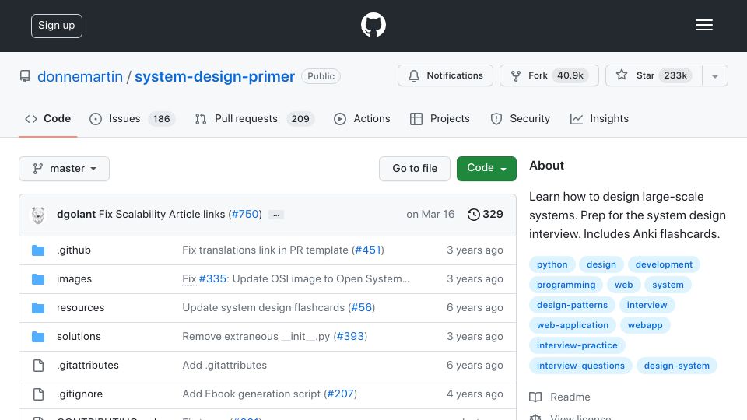747x420 pixels.
Task: Open the dgolant author link
Action: 76,215
